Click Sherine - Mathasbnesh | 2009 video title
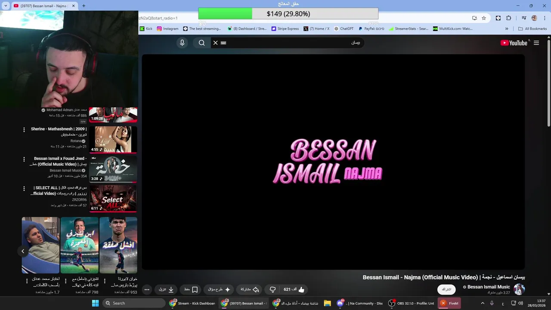 [x=59, y=132]
